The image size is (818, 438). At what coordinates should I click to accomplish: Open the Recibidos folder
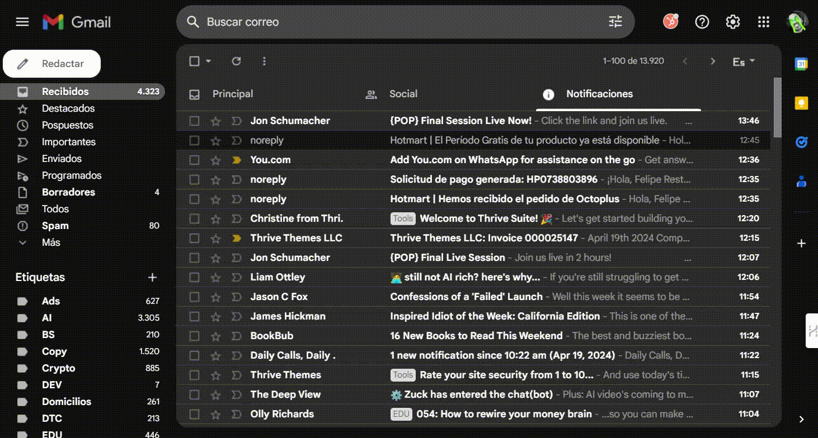(x=82, y=92)
